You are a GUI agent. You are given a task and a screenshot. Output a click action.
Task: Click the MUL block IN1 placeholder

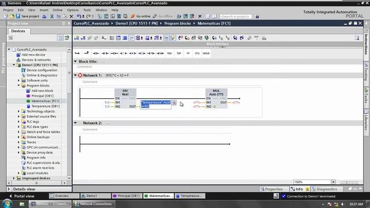pyautogui.click(x=197, y=102)
